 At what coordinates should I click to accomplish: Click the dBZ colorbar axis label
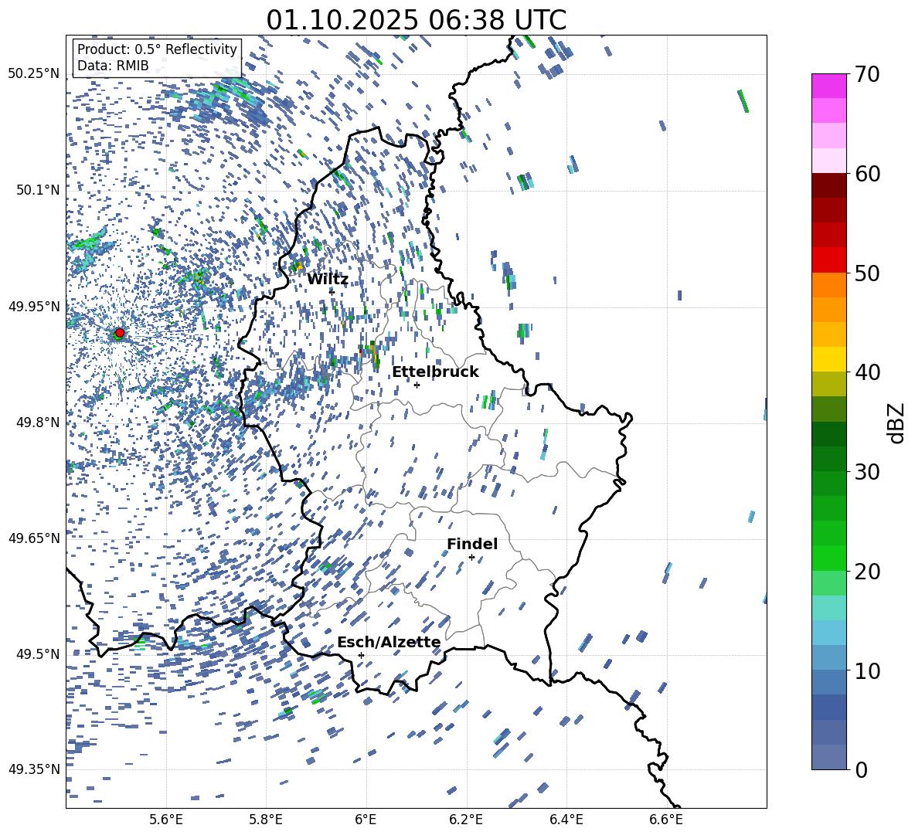click(x=897, y=423)
